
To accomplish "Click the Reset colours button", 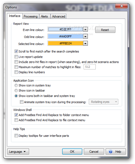I will point(105,30).
